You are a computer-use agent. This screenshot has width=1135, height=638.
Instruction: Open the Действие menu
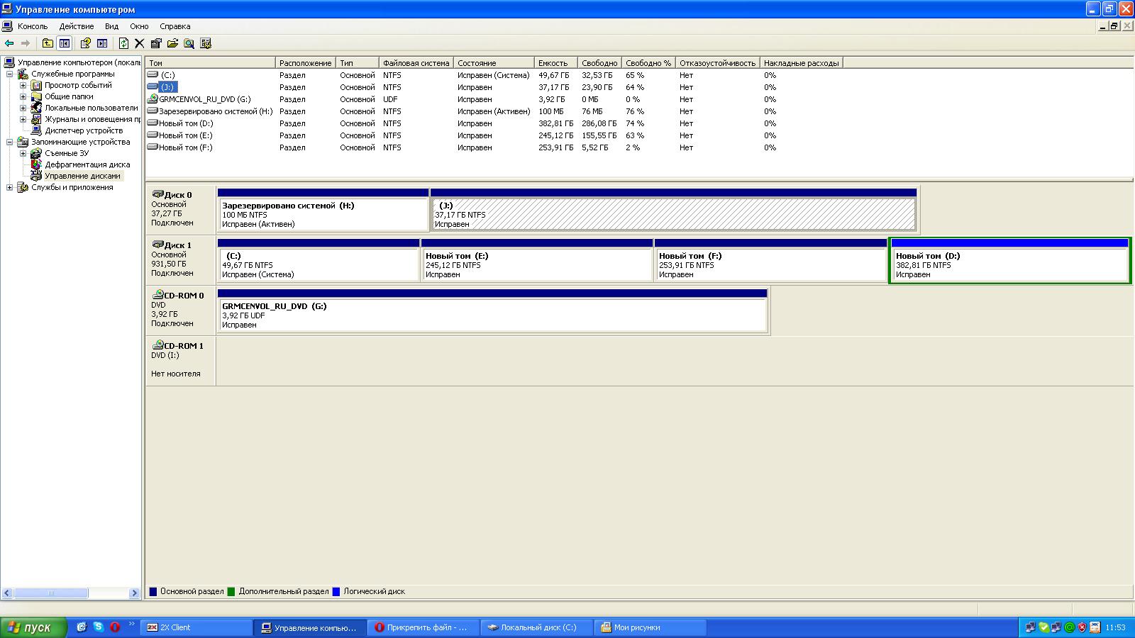point(77,26)
